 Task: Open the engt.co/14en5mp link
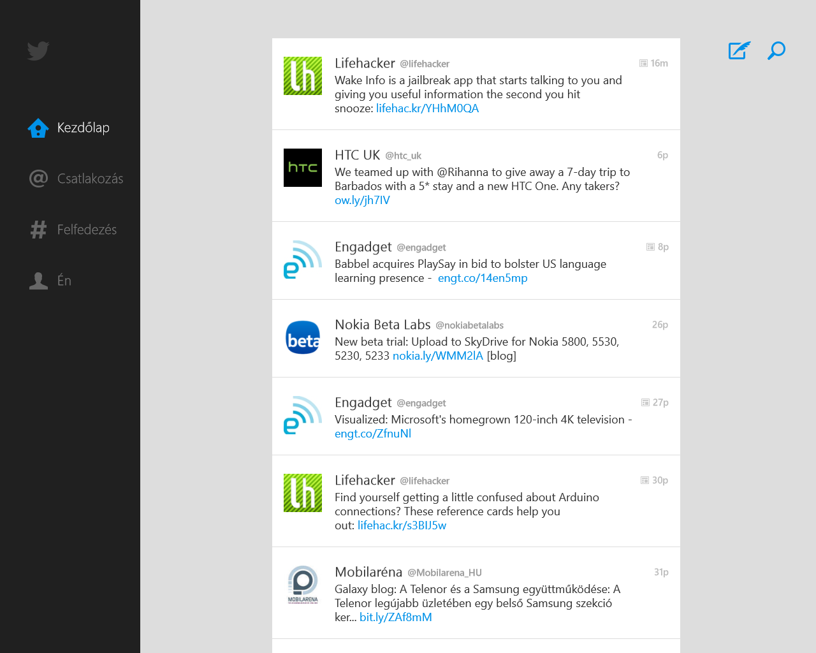point(483,278)
